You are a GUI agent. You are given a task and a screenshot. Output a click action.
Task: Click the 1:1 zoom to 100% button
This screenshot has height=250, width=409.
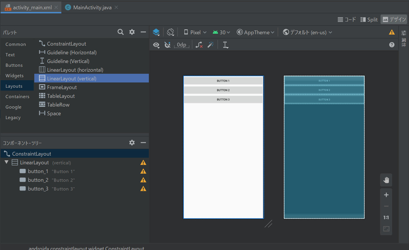click(x=386, y=217)
